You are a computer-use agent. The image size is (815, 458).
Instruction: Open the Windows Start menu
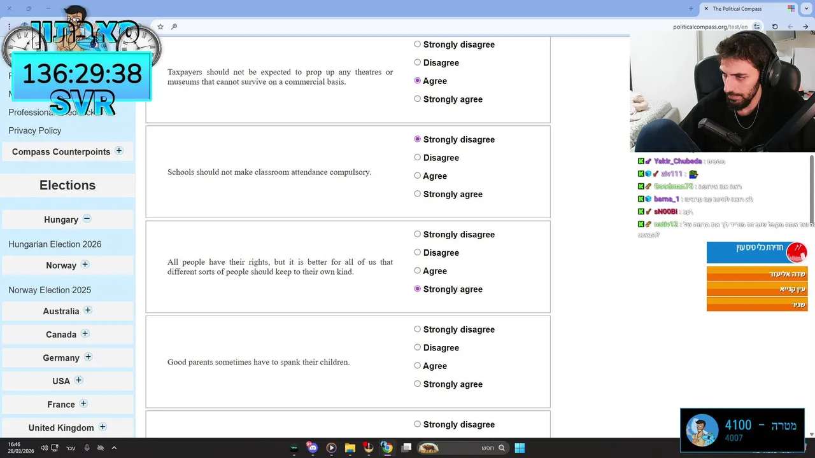520,448
